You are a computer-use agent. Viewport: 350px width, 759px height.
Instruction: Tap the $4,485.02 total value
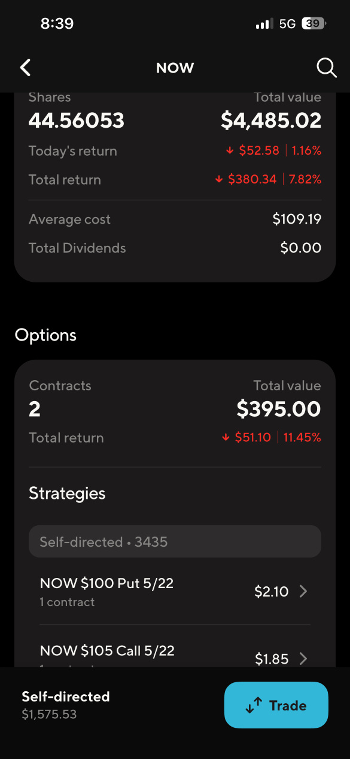[271, 121]
